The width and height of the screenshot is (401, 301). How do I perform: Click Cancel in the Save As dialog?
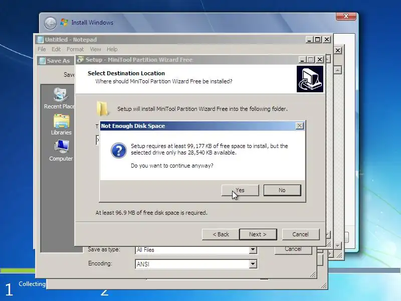pyautogui.click(x=293, y=249)
